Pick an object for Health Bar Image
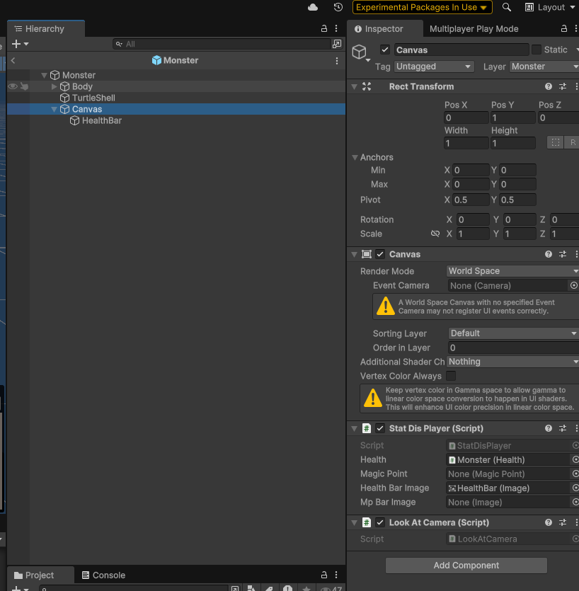This screenshot has height=591, width=579. (575, 488)
